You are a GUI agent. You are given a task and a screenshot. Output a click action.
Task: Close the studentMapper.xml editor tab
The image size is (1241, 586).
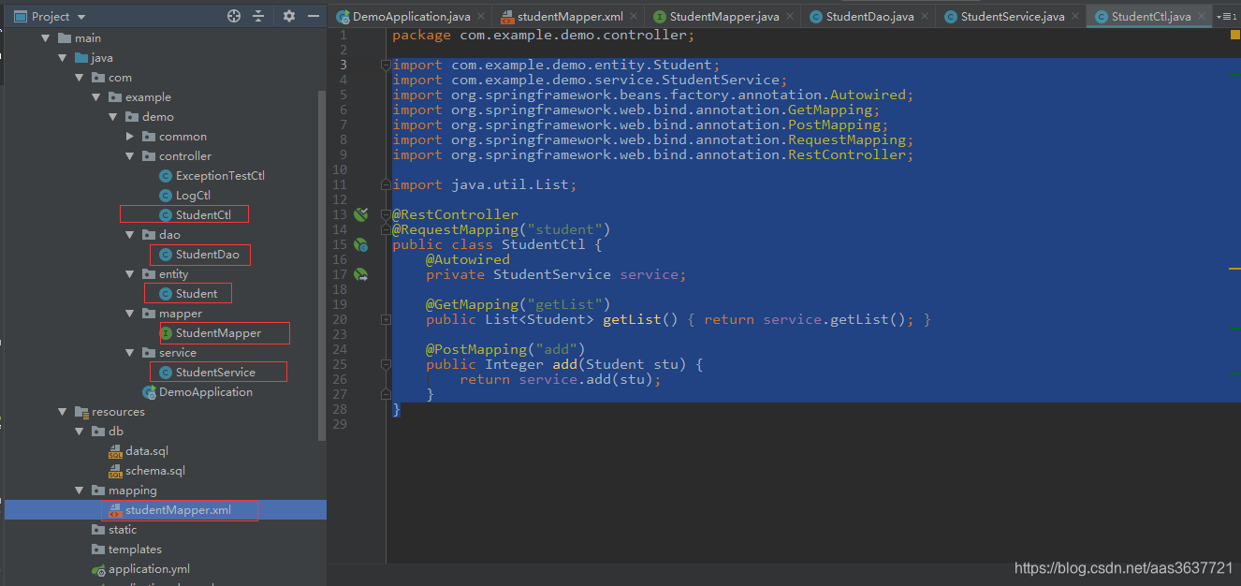pyautogui.click(x=634, y=16)
